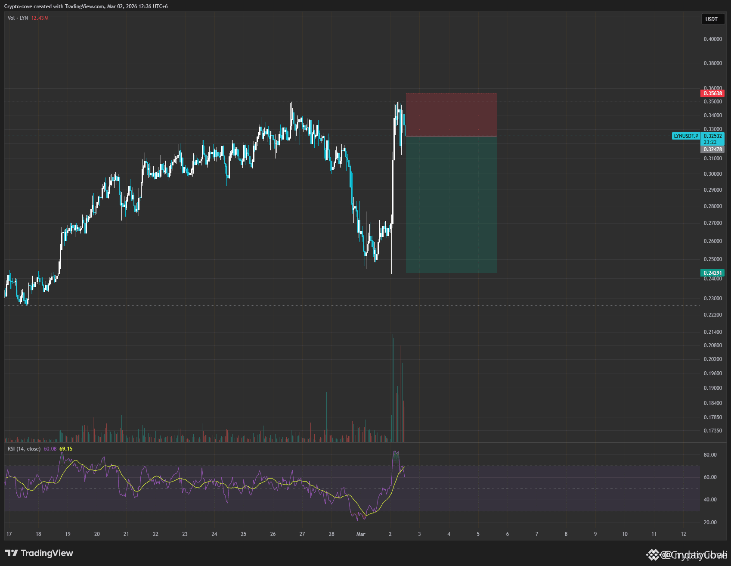
Task: Select the red stop-loss zone of short position
Action: 451,115
